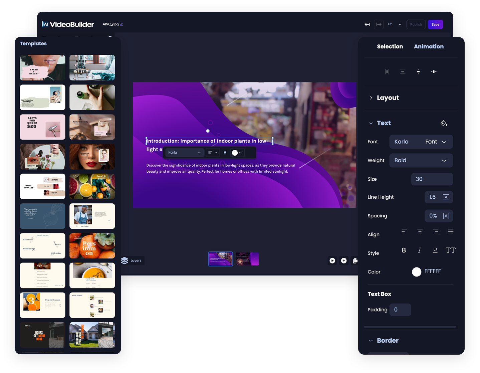
Task: Click the play preview button
Action: (x=332, y=260)
